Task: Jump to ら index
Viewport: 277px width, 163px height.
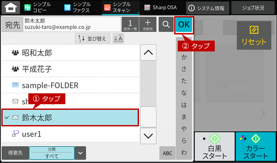Action: (x=184, y=140)
